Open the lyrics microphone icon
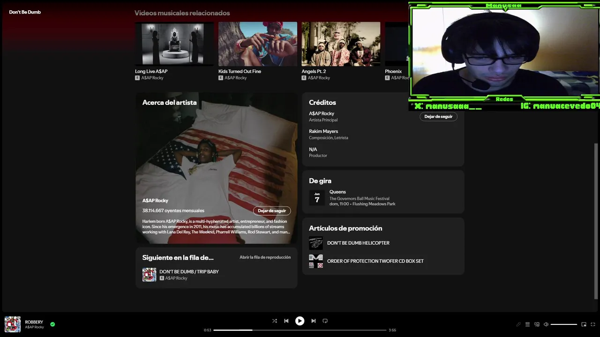Viewport: 600px width, 337px height. [518, 324]
